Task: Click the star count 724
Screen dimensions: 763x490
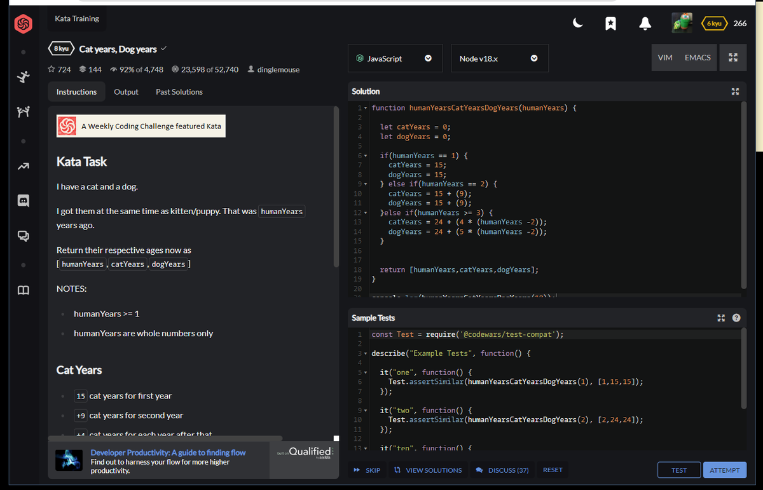Action: pos(60,69)
